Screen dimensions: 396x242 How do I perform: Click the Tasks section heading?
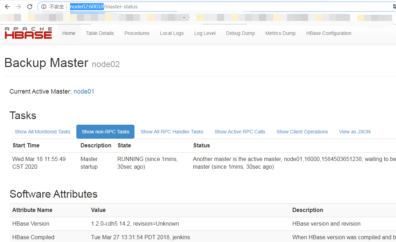click(23, 116)
